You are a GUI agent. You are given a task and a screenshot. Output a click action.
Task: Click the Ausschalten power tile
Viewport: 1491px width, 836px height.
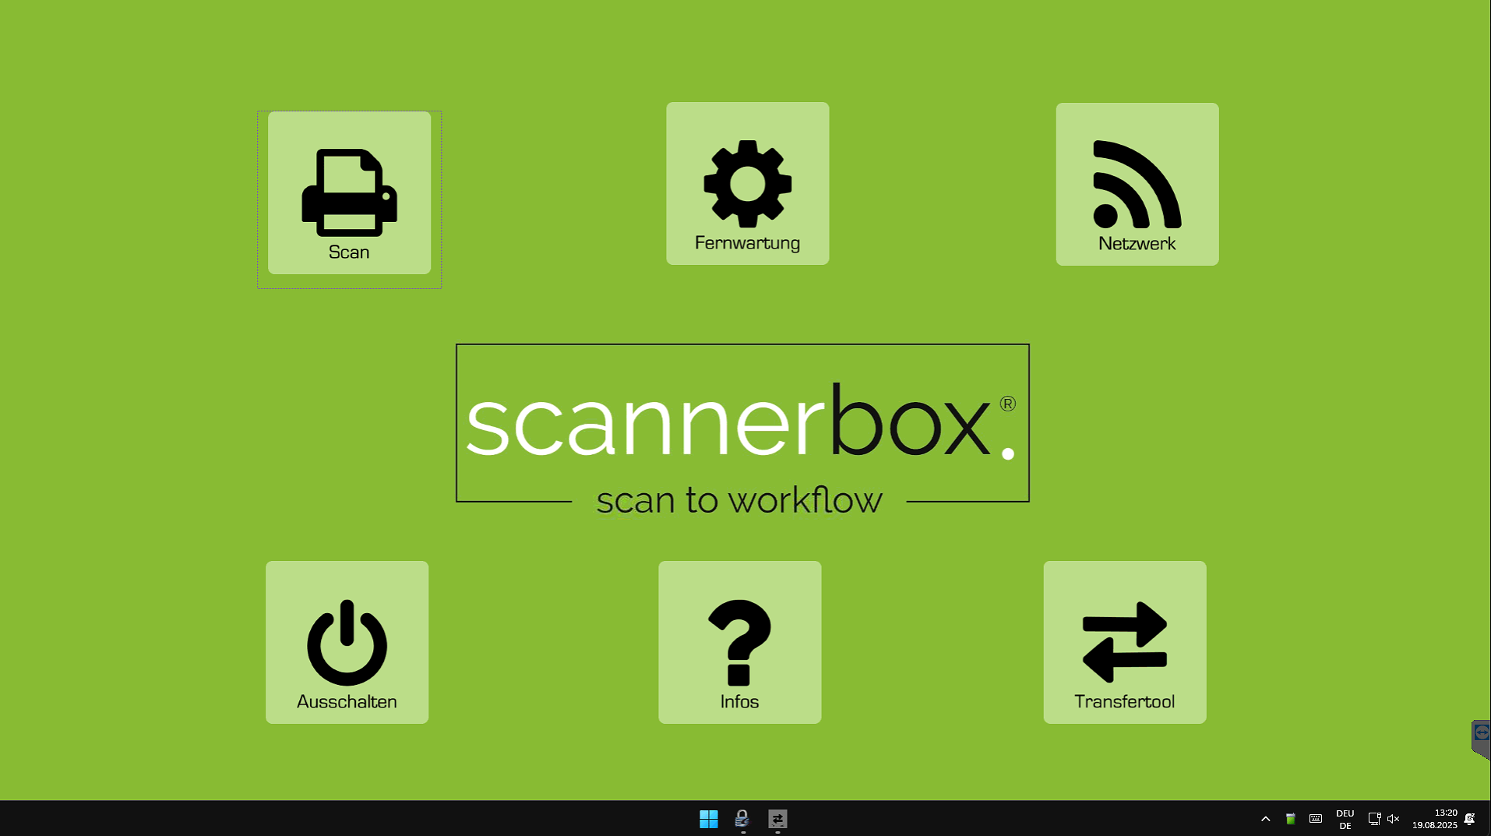click(347, 642)
